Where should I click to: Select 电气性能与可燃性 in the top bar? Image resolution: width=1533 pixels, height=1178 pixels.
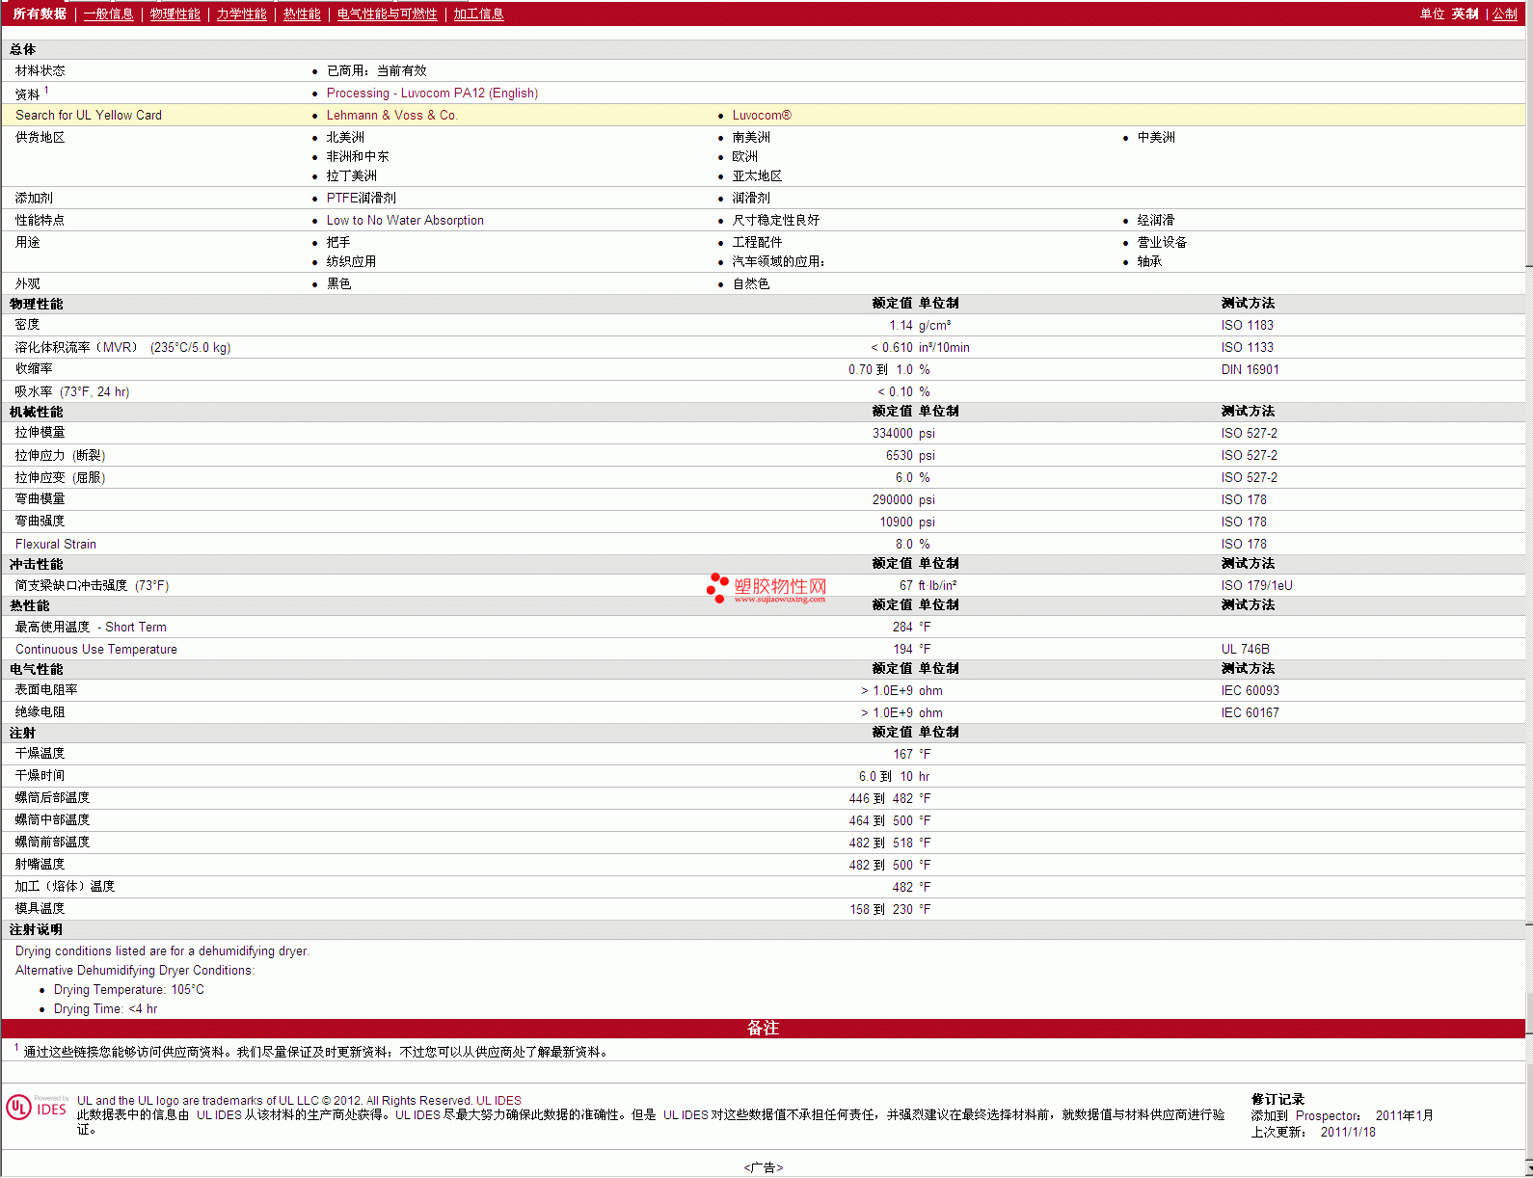click(x=387, y=13)
